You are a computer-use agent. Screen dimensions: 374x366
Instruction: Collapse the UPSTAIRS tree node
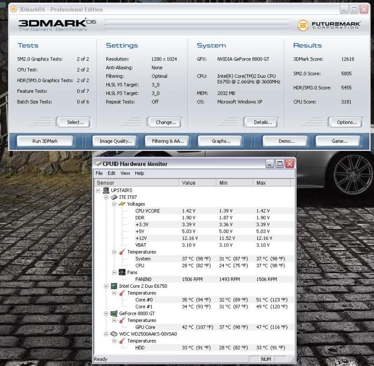click(98, 190)
